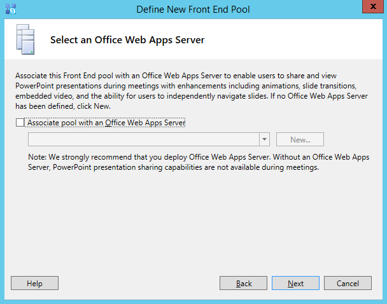
Task: Click the 'Select an Office Web Apps Server' heading
Action: 127,40
